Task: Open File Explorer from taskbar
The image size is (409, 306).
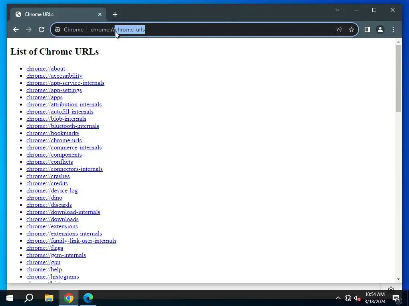Action: [x=49, y=298]
